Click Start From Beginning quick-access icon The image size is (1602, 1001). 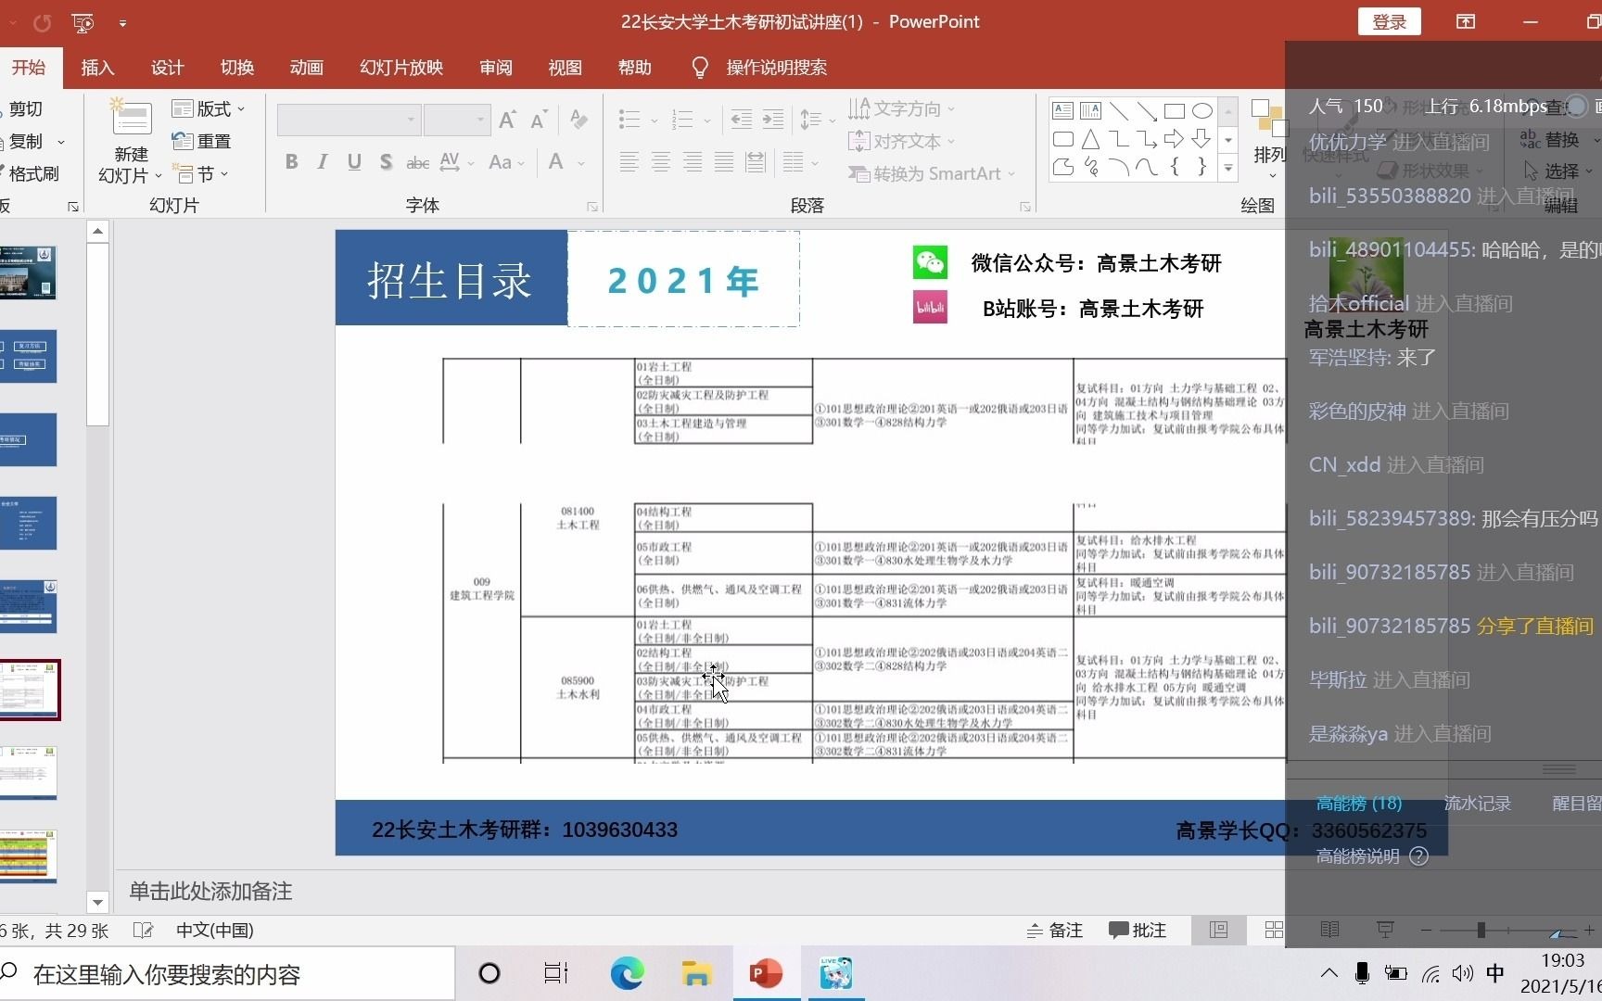point(83,22)
